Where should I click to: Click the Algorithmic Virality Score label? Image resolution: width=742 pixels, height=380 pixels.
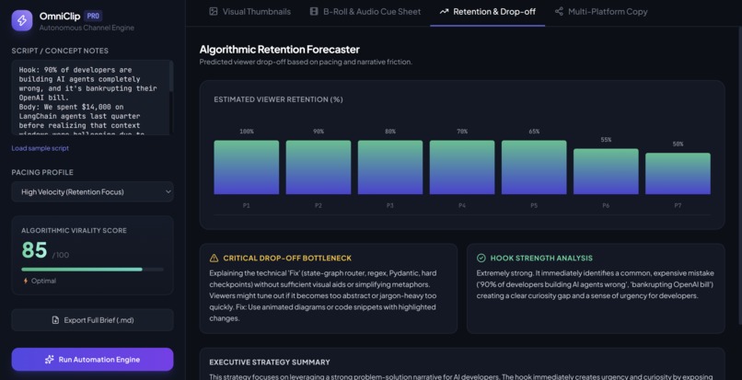pos(74,230)
